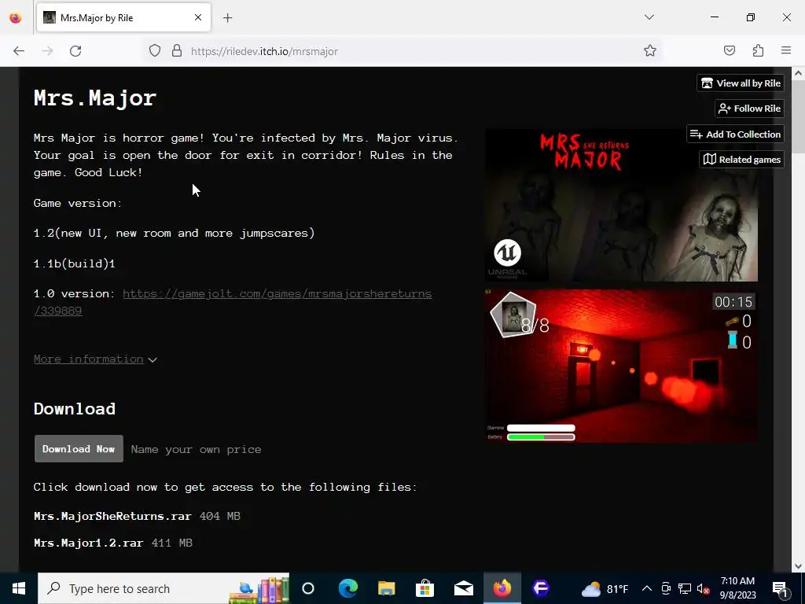Click the taskbar search box
This screenshot has width=805, height=604.
click(164, 588)
